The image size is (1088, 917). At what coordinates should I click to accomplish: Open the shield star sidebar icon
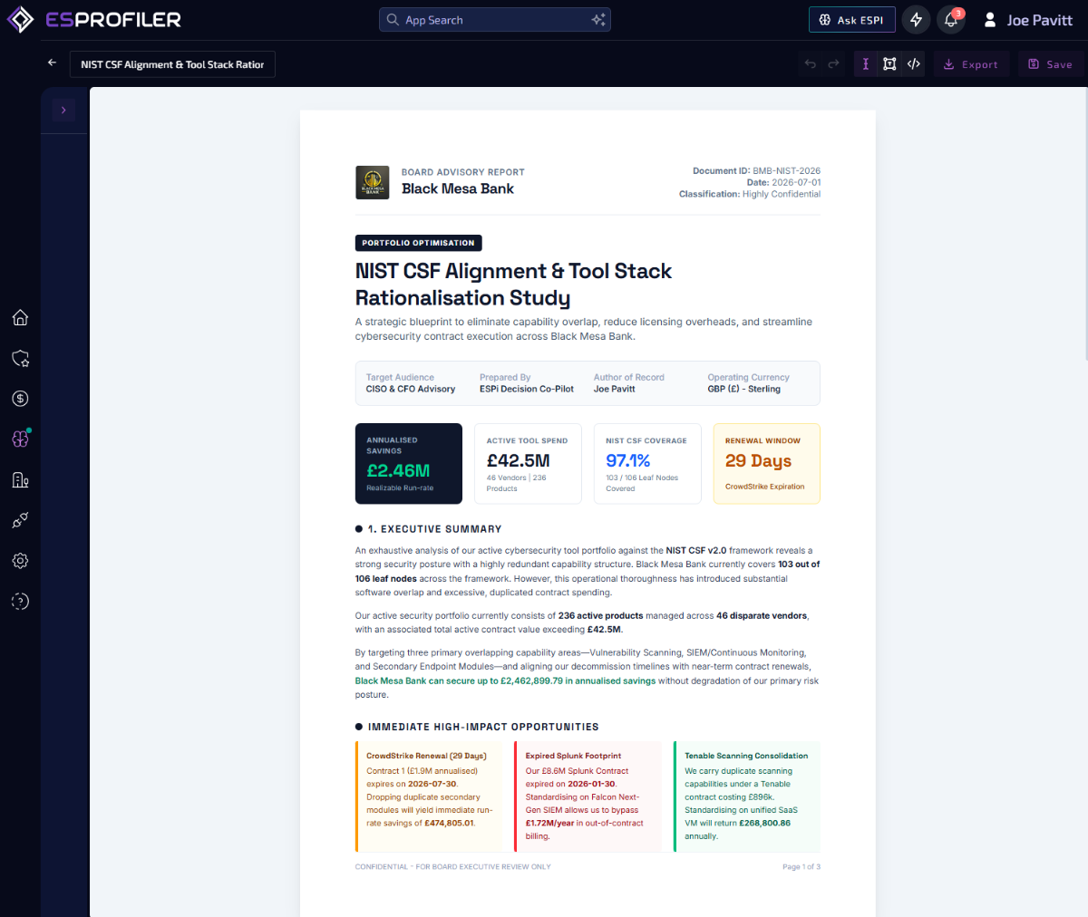(20, 358)
